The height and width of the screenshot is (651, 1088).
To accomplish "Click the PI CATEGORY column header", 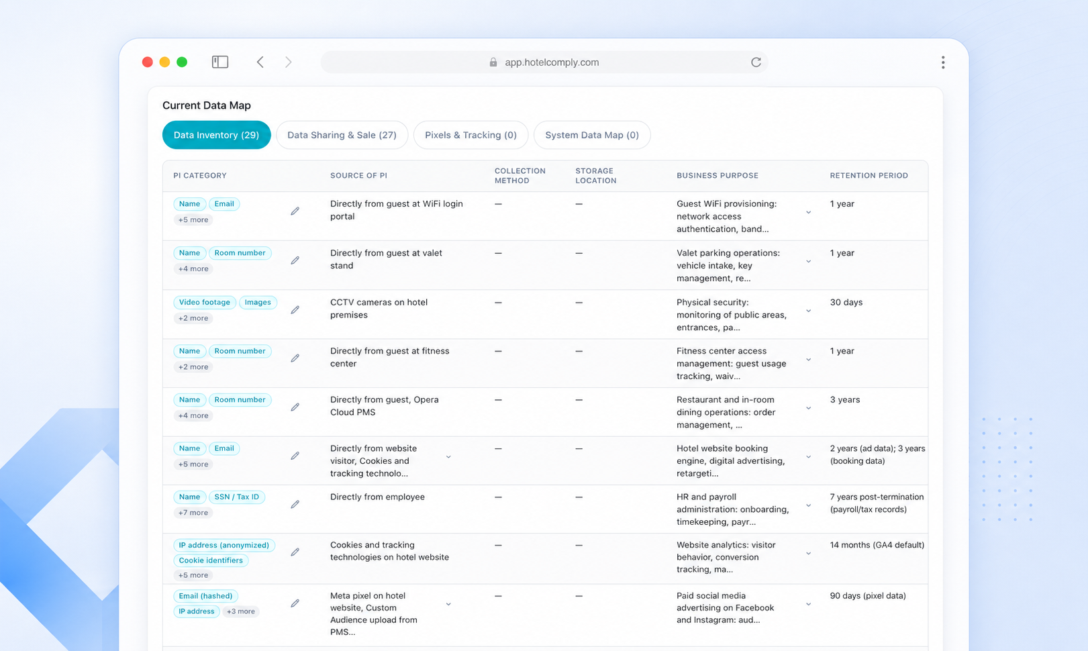I will coord(200,176).
